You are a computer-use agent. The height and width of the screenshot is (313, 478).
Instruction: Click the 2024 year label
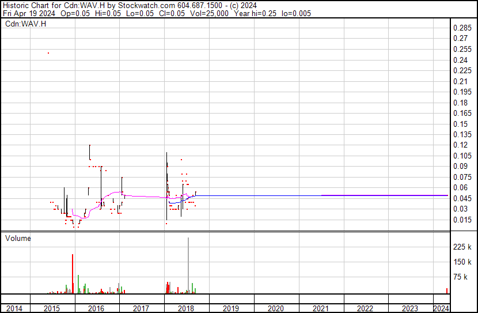[440, 308]
